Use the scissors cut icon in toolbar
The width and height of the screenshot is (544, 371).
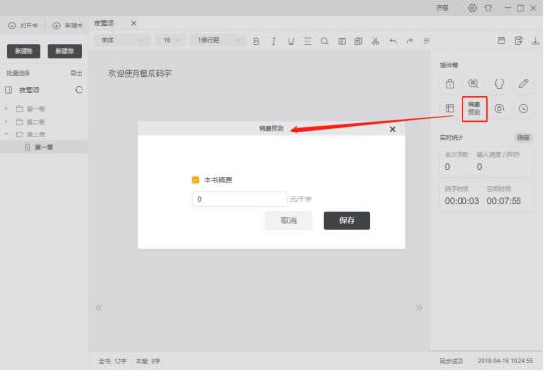(375, 41)
